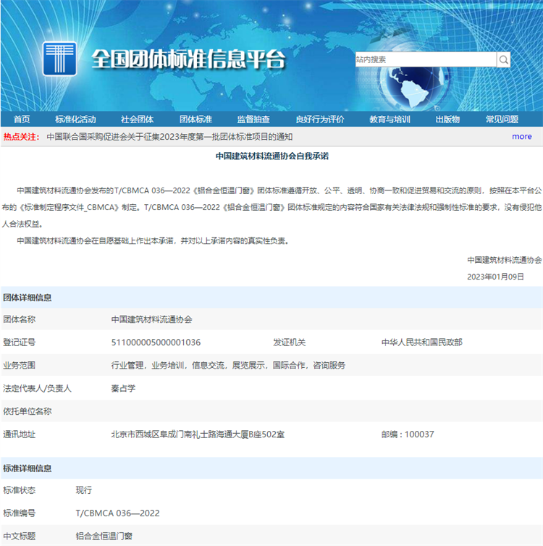Click the address 北京市西城区阜成门南礼士路
Screen dimensions: 543x546
(198, 434)
